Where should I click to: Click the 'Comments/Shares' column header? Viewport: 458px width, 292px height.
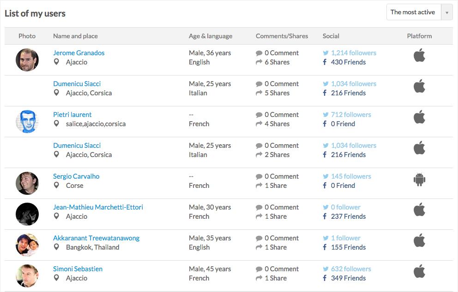click(x=282, y=36)
